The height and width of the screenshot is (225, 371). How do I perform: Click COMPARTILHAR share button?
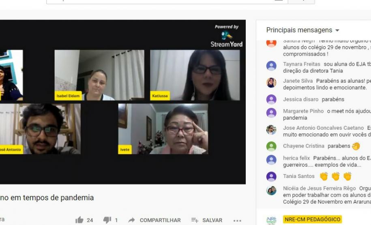(x=160, y=220)
